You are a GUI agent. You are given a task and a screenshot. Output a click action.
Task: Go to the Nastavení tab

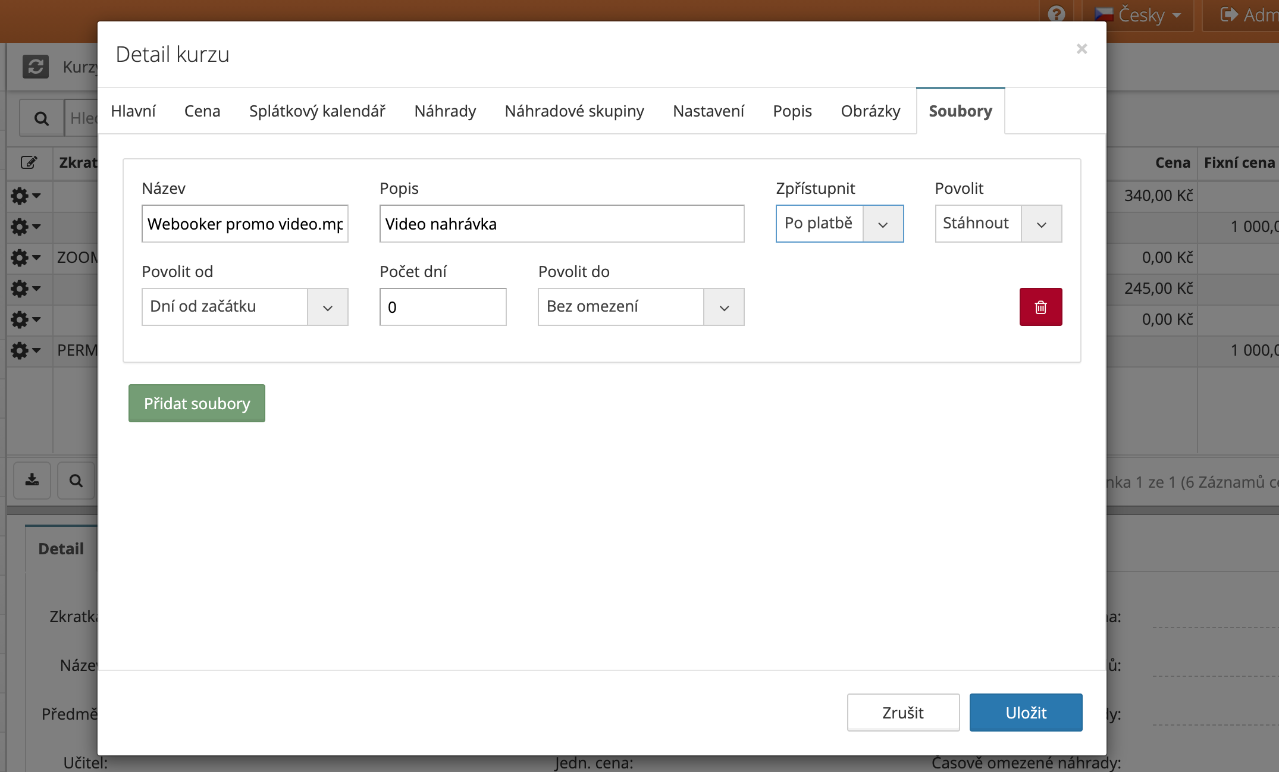tap(708, 111)
